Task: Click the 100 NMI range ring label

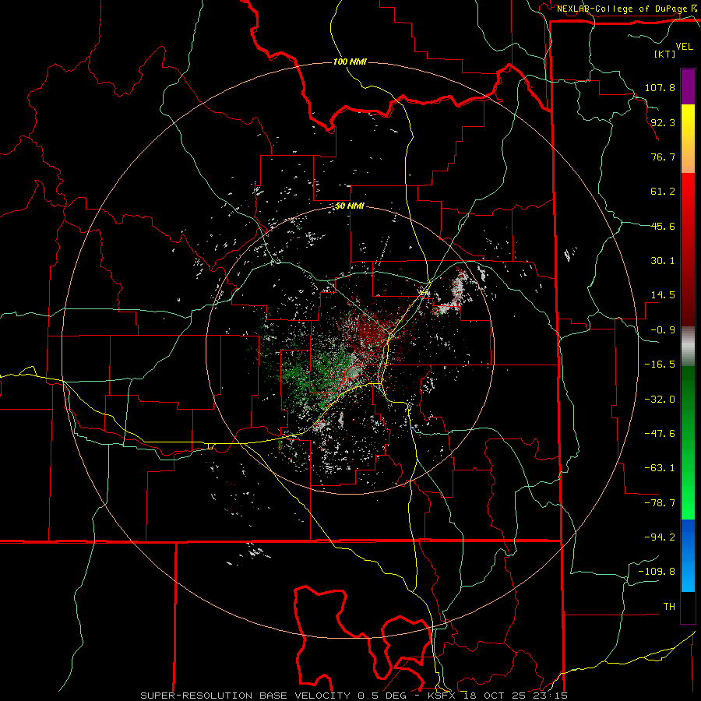Action: [x=350, y=62]
